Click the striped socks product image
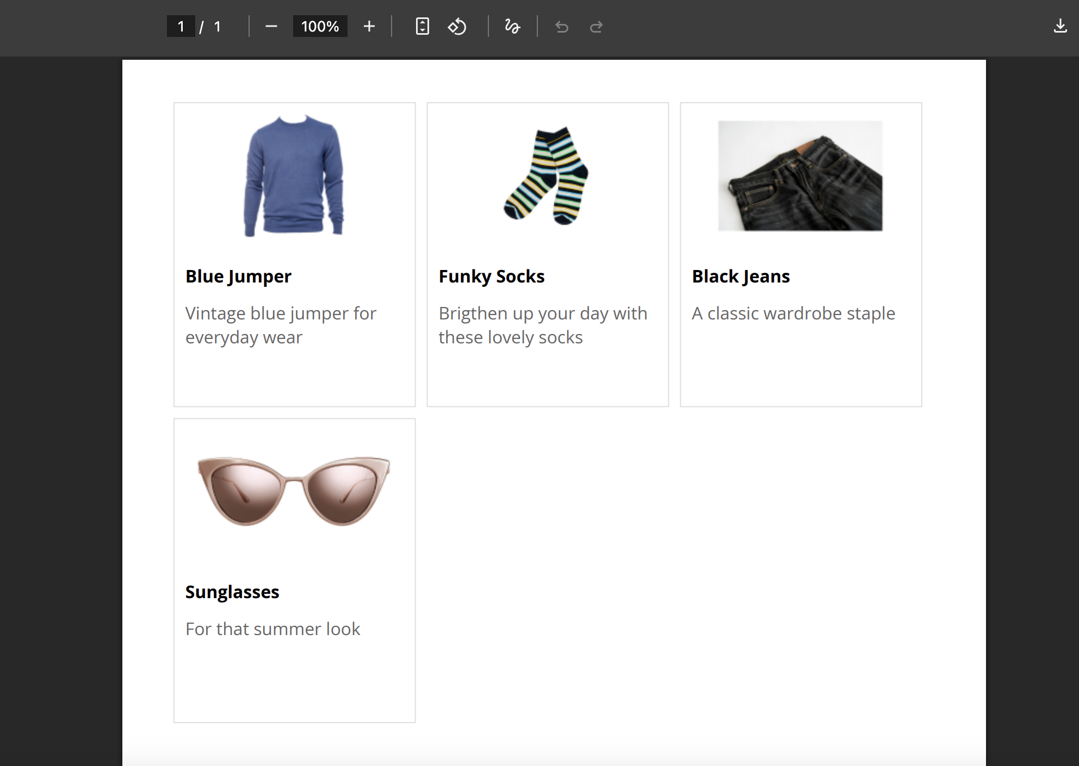 [x=547, y=176]
